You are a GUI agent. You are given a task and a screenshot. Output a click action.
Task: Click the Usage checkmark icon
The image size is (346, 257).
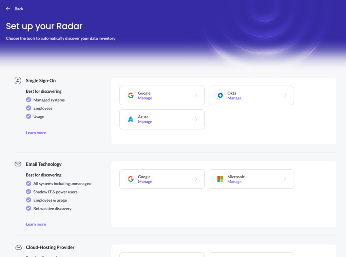click(29, 116)
